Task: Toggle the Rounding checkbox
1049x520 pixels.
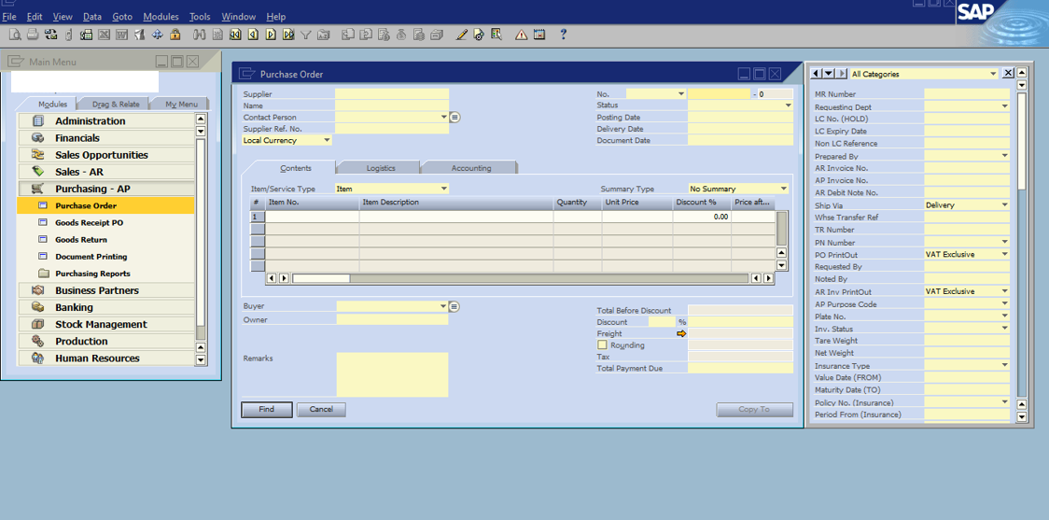Action: pyautogui.click(x=602, y=345)
